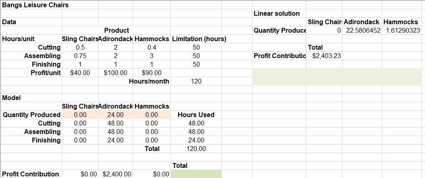Select the Adirondack finishing cell 24.00 in Model

(116, 140)
